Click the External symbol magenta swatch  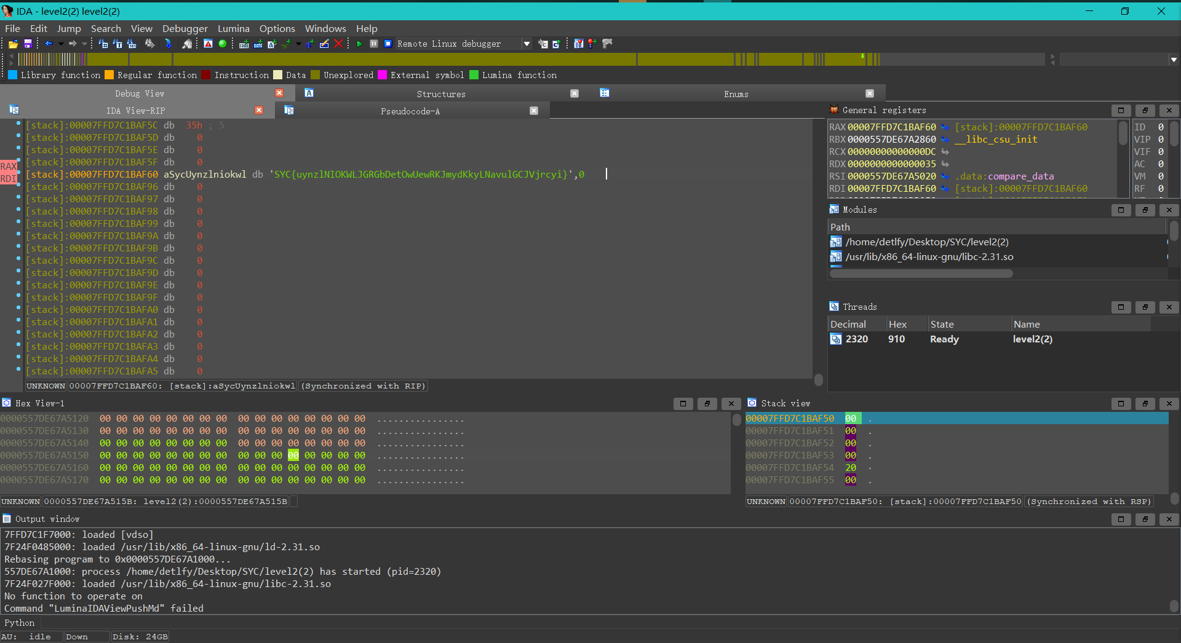click(382, 75)
